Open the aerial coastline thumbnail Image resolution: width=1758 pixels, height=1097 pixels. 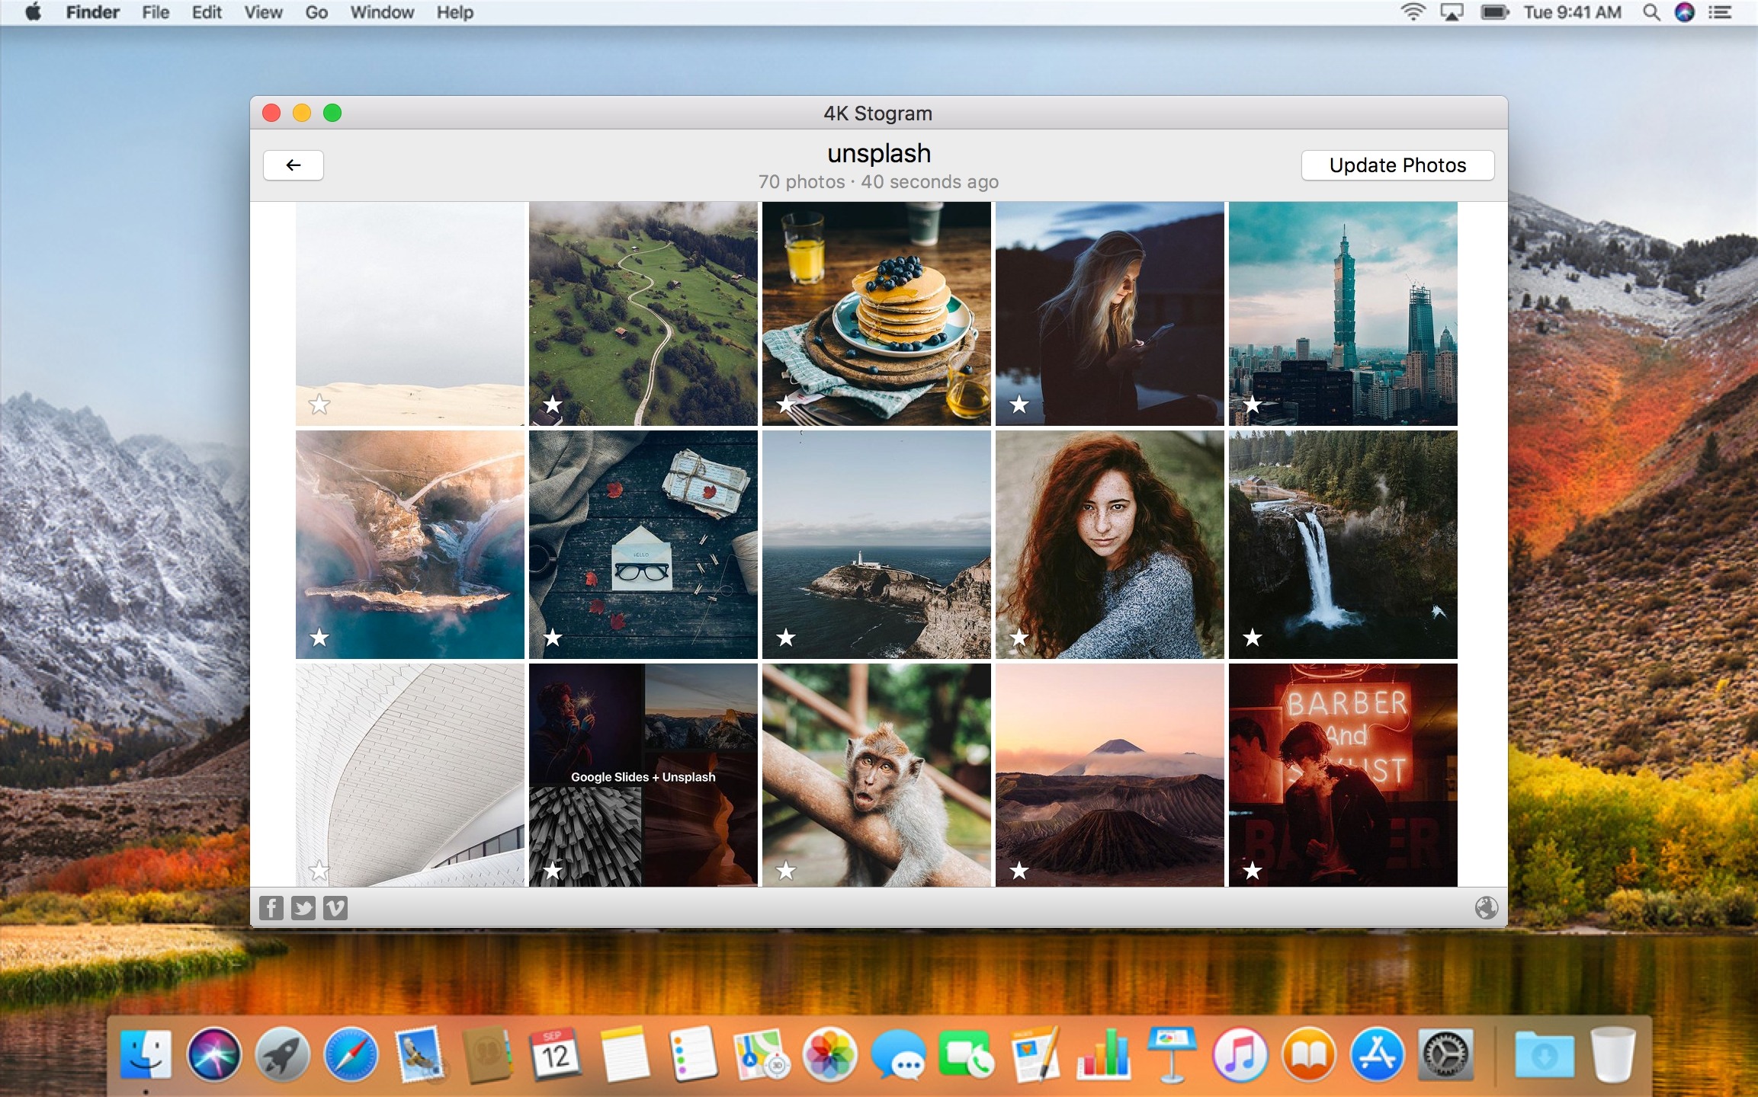(410, 545)
